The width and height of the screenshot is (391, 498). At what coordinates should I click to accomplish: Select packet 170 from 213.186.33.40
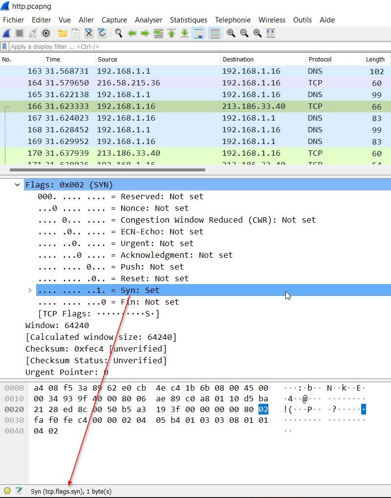tap(195, 153)
